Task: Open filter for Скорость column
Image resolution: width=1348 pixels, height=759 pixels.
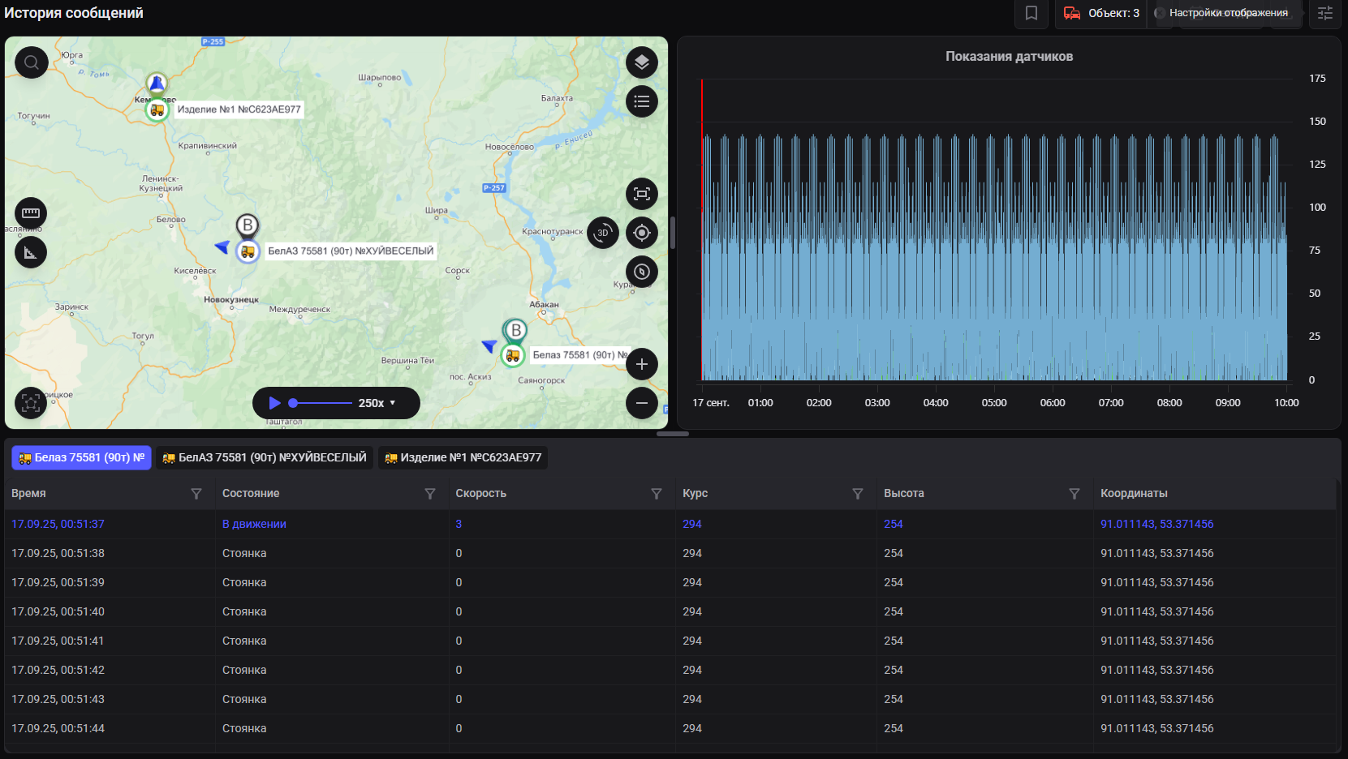Action: [656, 494]
